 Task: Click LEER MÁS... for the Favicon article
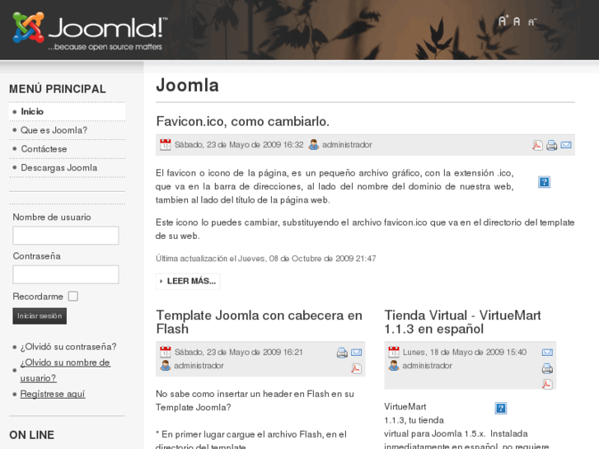coord(188,281)
